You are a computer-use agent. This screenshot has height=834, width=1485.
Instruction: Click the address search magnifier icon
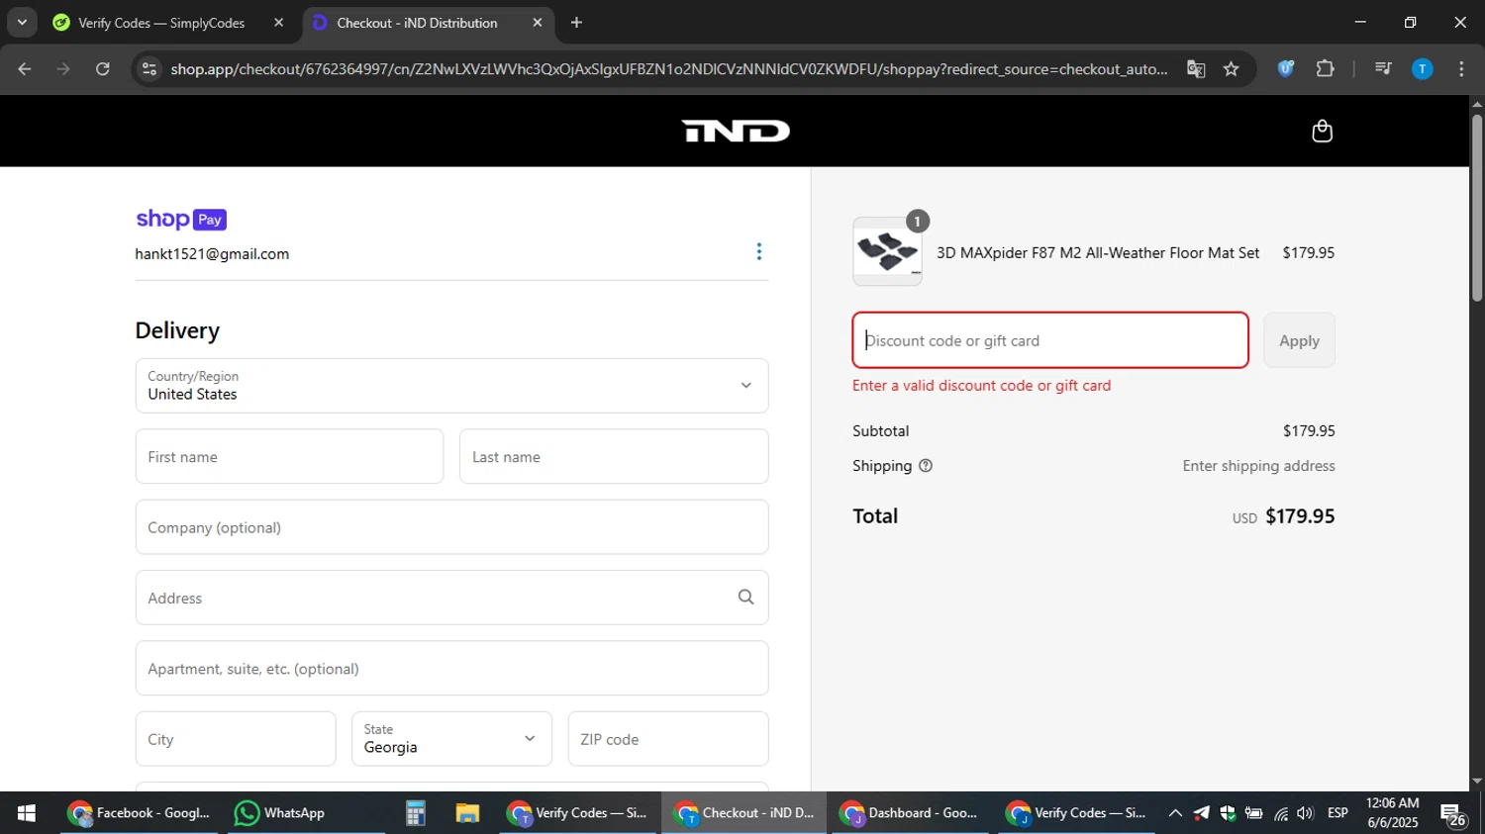coord(745,597)
